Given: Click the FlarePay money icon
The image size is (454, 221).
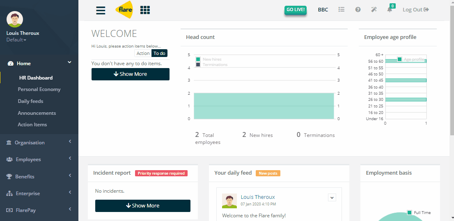Looking at the screenshot, I should tap(9, 210).
